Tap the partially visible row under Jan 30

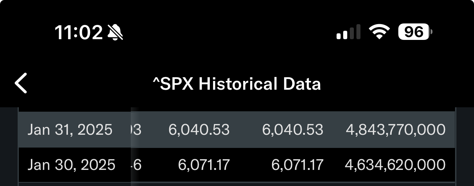pyautogui.click(x=237, y=184)
